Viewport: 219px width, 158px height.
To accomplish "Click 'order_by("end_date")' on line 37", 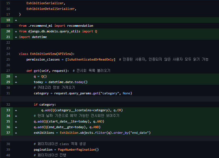I will [132, 133].
